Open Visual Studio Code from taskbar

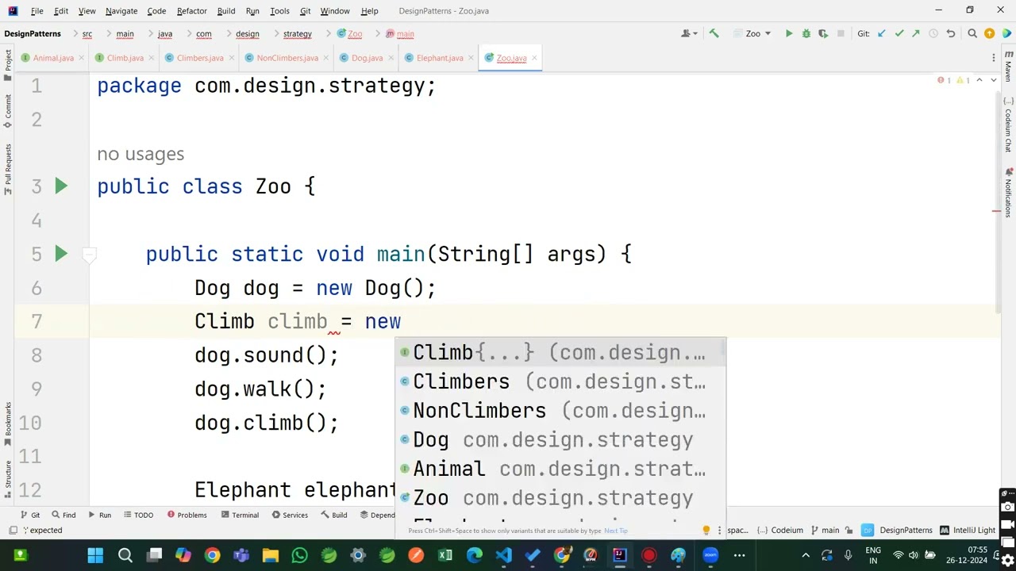tap(503, 555)
